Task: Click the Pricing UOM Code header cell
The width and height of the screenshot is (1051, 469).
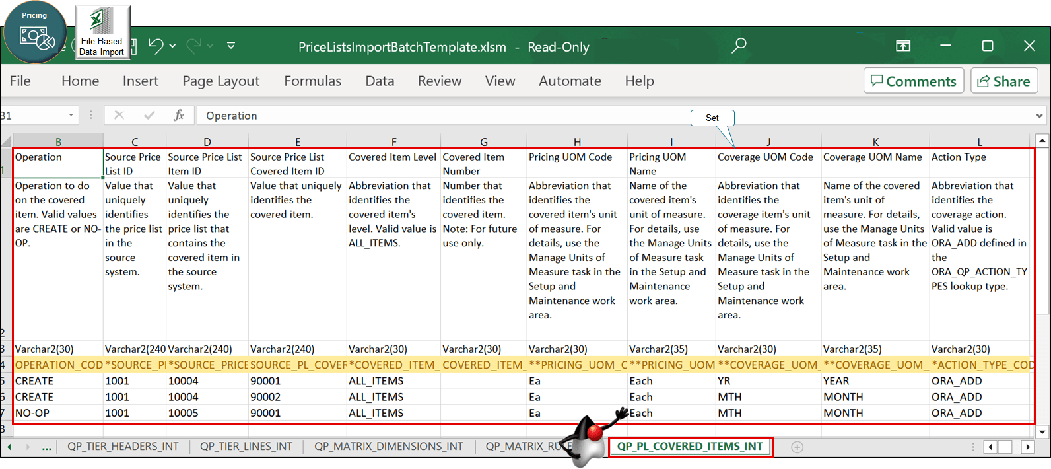Action: (577, 162)
